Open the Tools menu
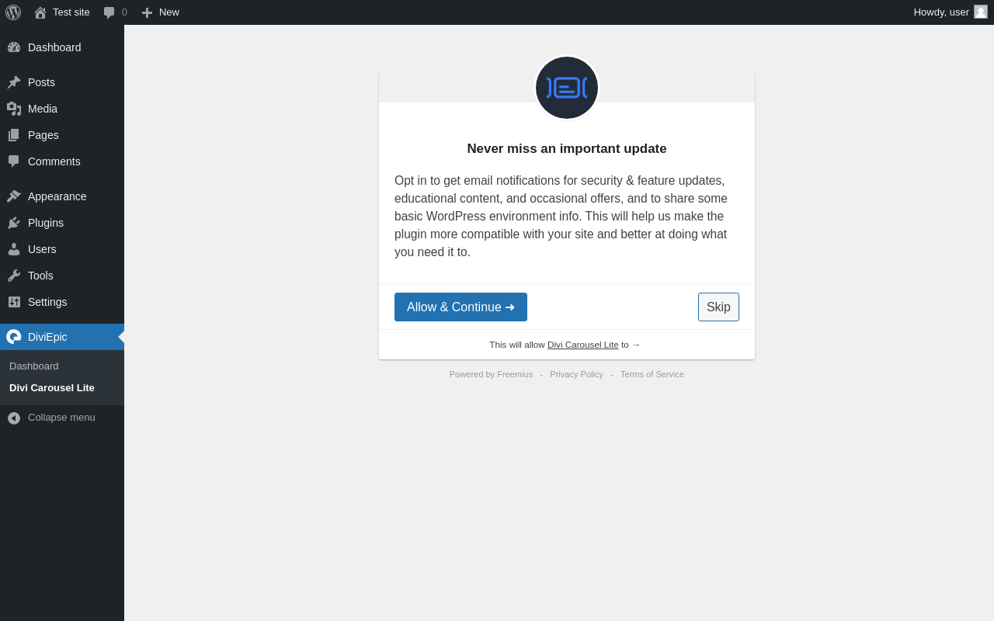This screenshot has height=621, width=994. [x=62, y=276]
